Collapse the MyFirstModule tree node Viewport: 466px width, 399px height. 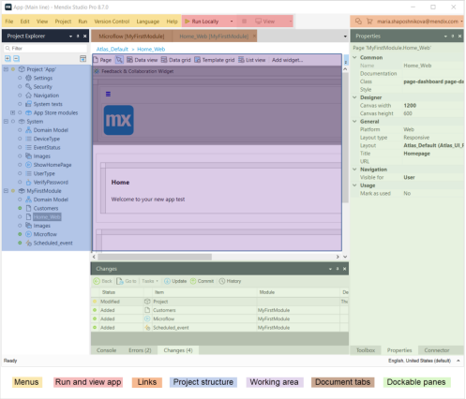6,191
